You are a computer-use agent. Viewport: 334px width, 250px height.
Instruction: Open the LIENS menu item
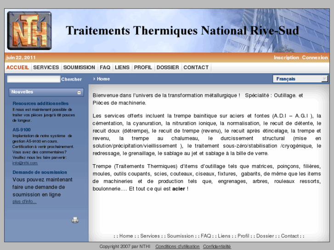(x=122, y=67)
